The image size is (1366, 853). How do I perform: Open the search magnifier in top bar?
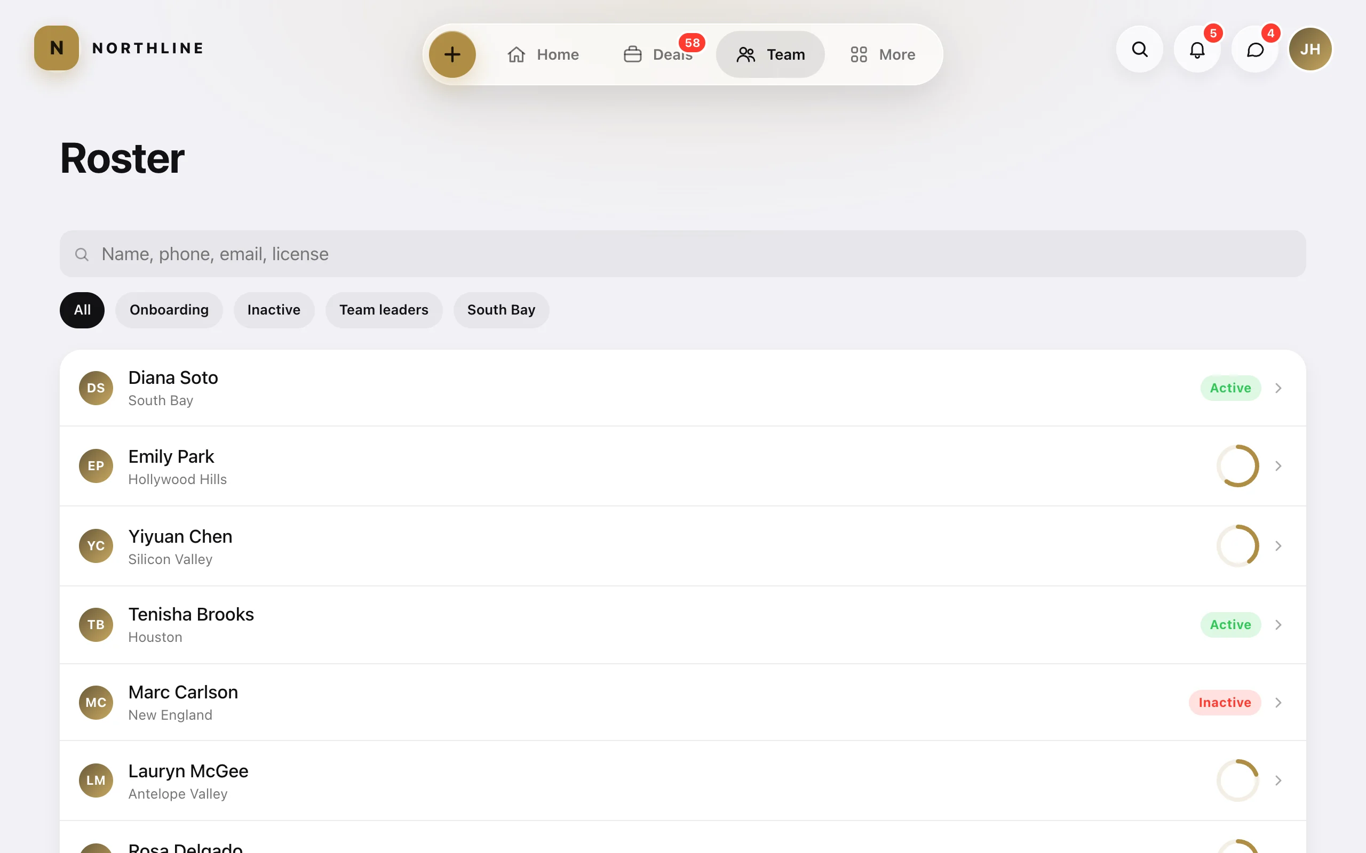click(x=1140, y=49)
